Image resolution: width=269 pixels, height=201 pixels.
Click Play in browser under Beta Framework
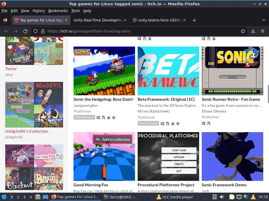click(148, 123)
